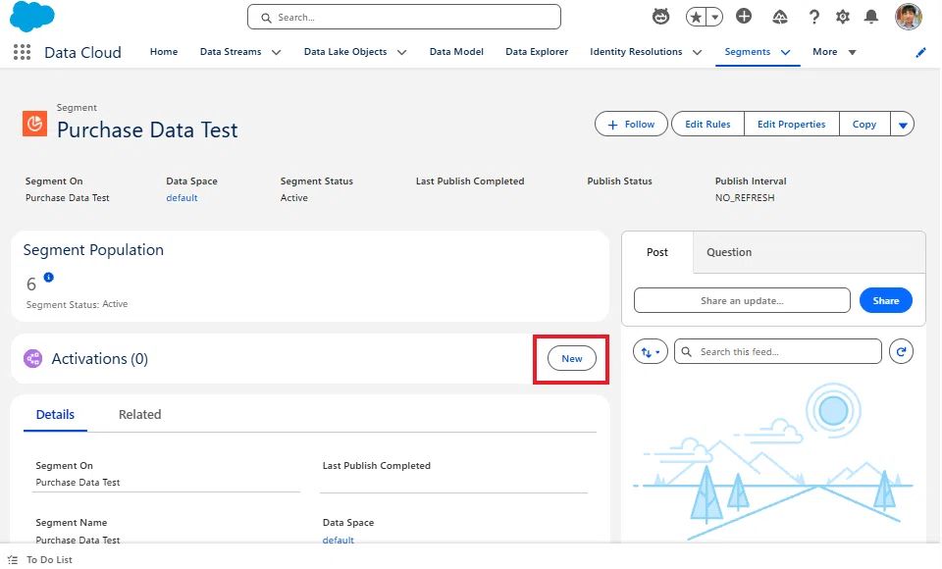Click the info icon next to population count
Viewport: 942px width, 569px height.
pos(49,277)
